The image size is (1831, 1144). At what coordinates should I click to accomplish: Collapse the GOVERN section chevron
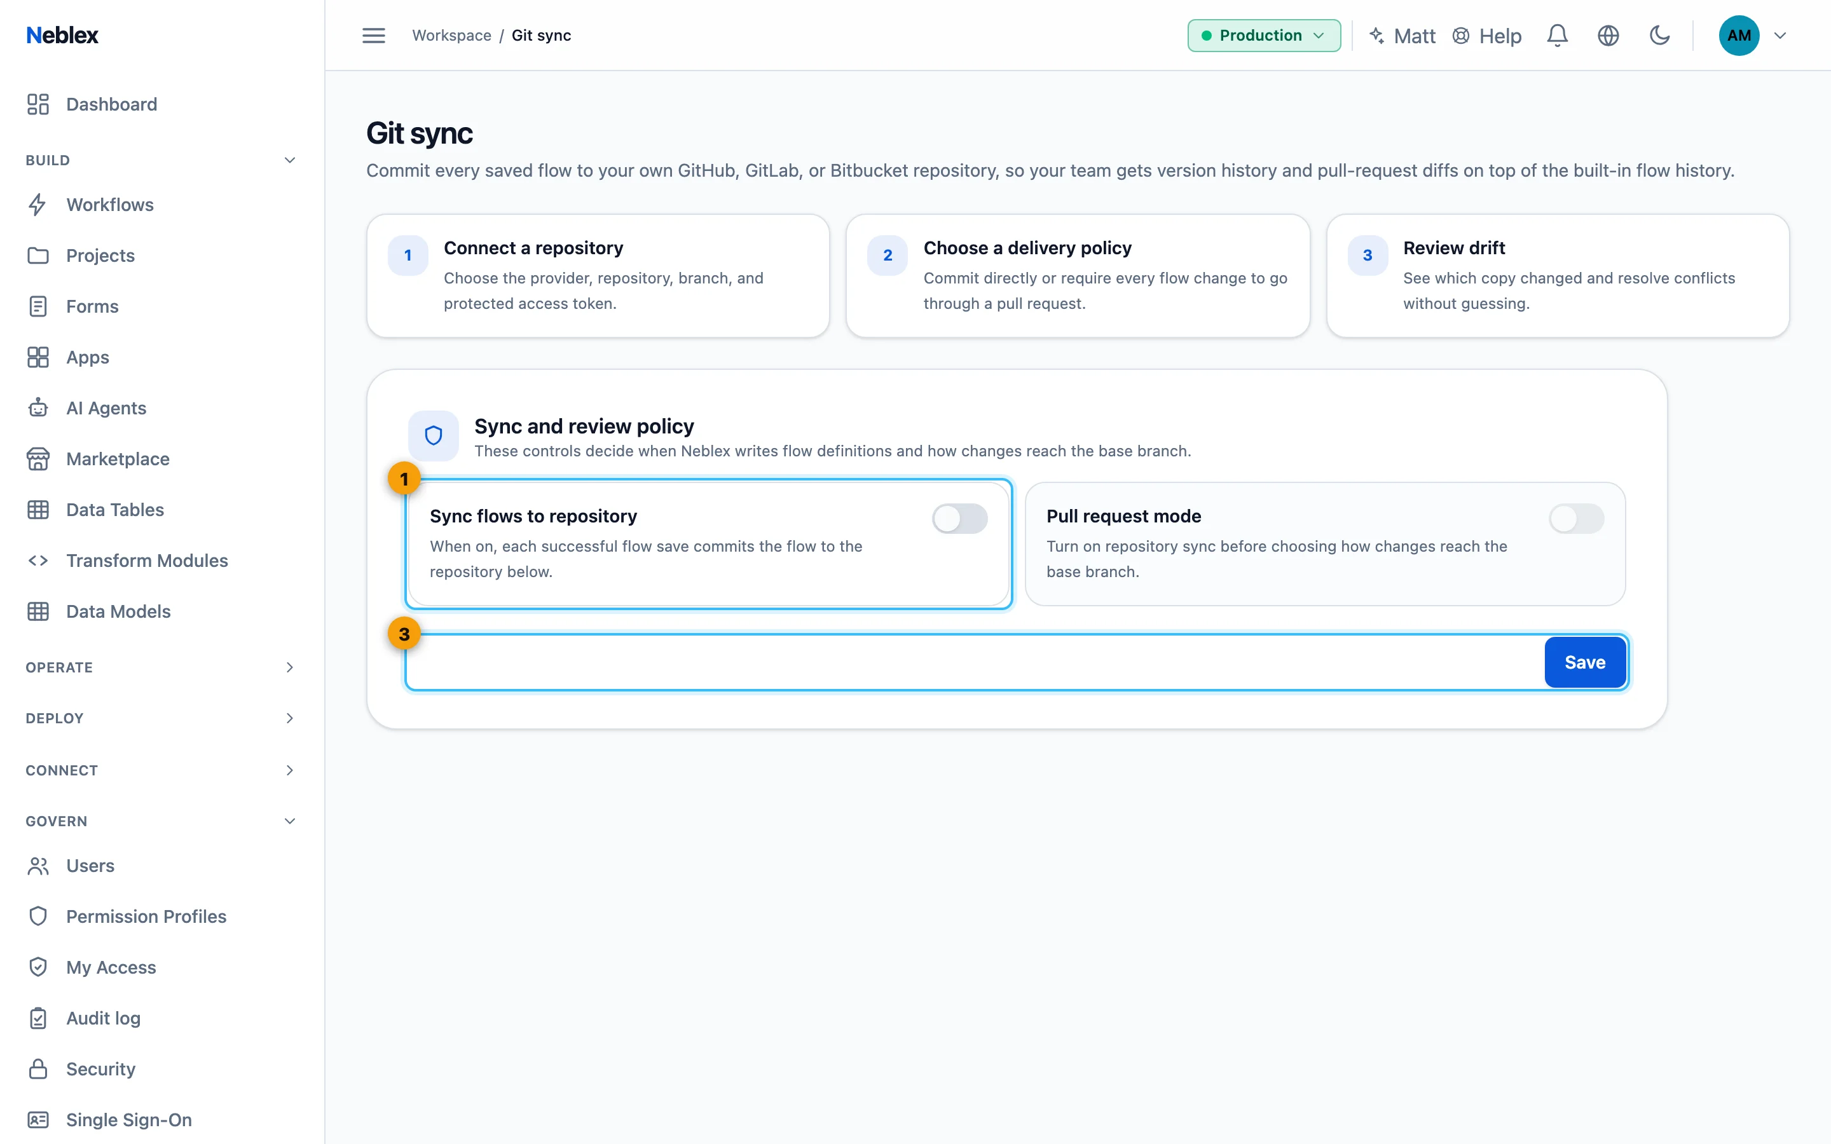point(290,821)
